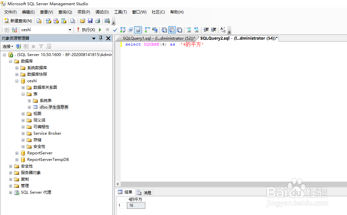Open Object Explorer window position dropdown arrow
The image size is (347, 215).
coord(93,38)
